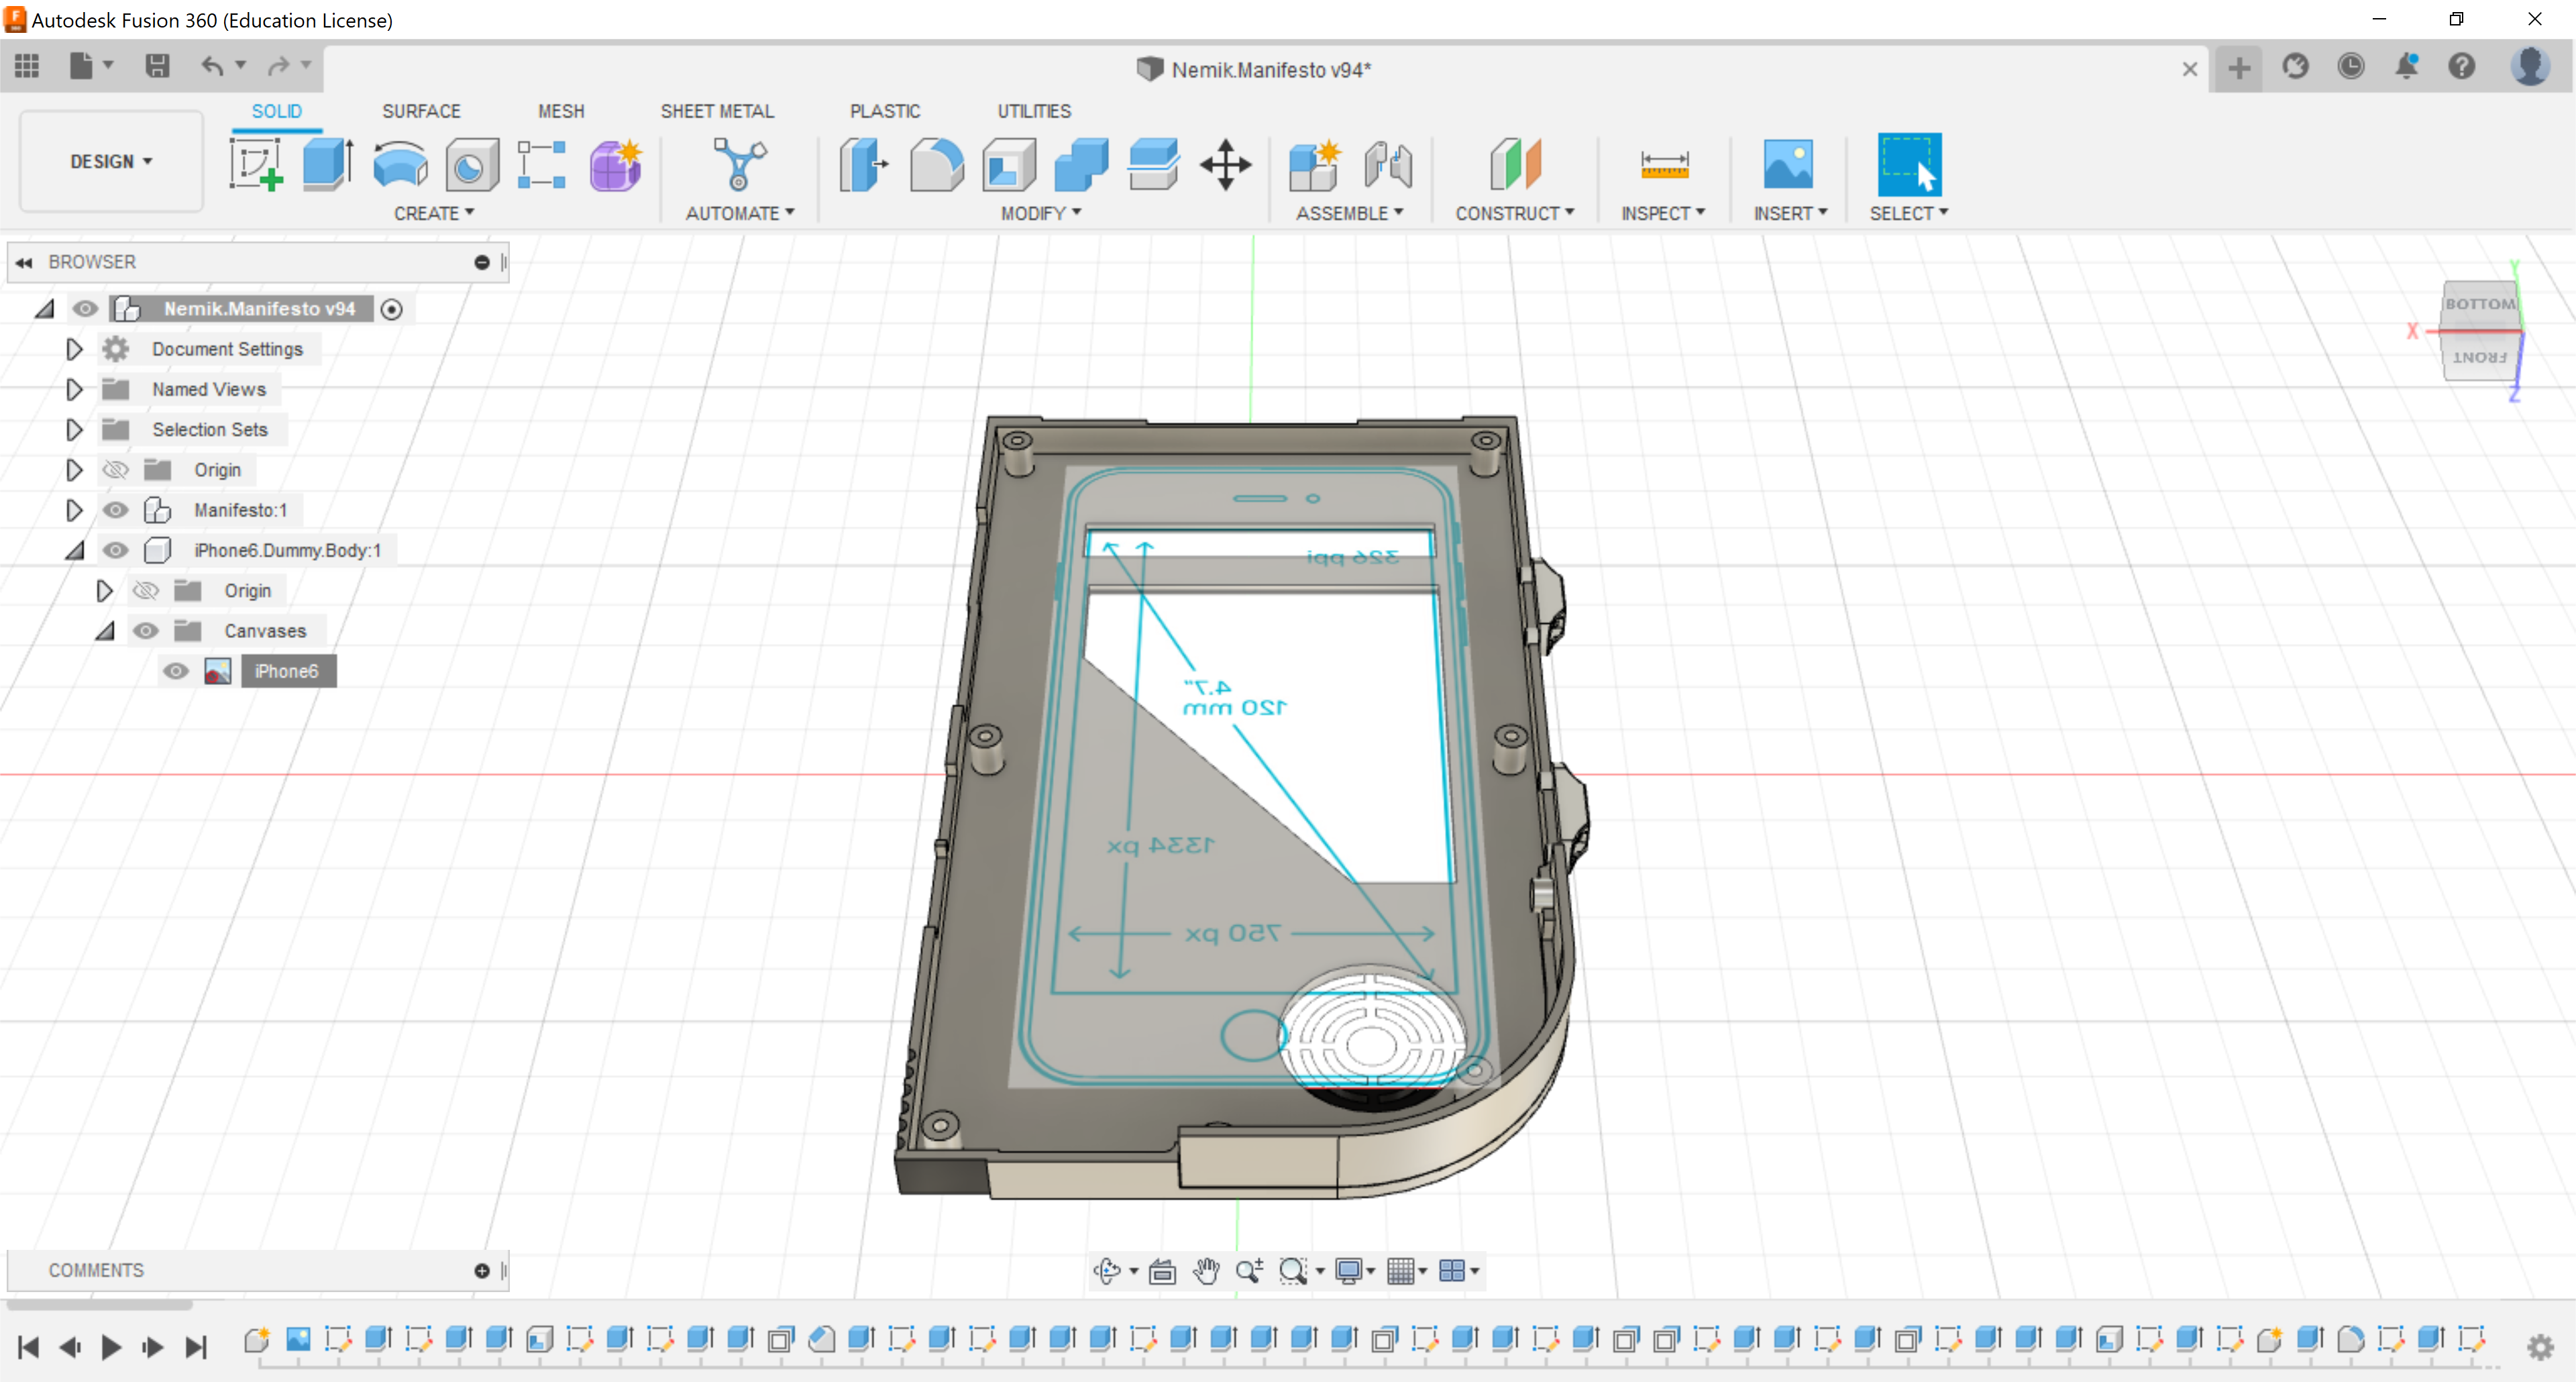Activate the Select tool icon
Screen dimensions: 2576x1382
[x=1909, y=165]
